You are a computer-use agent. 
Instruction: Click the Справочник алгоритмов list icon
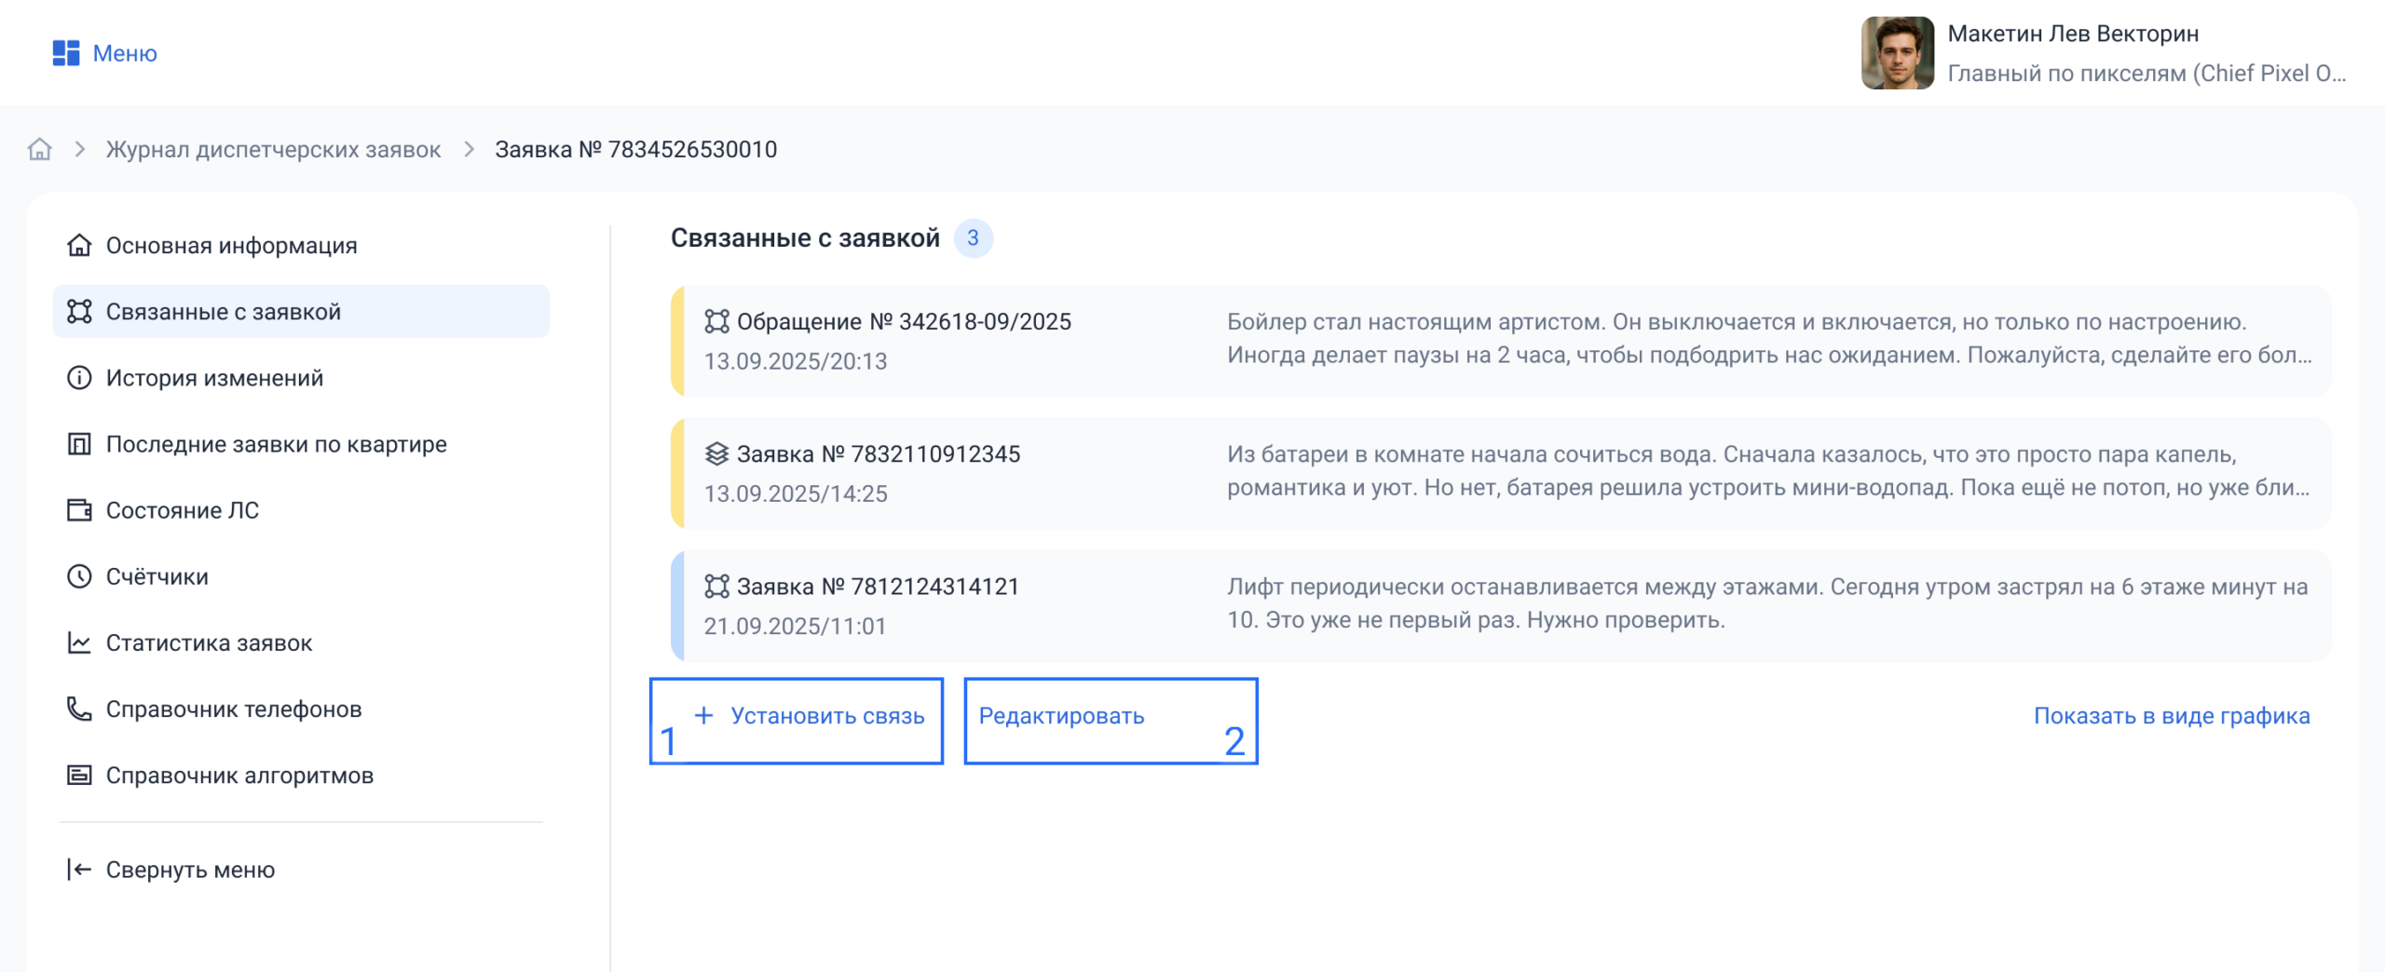79,776
